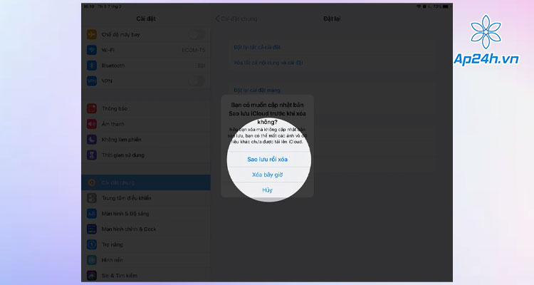
Task: Tap the VPN icon
Action: 92,81
